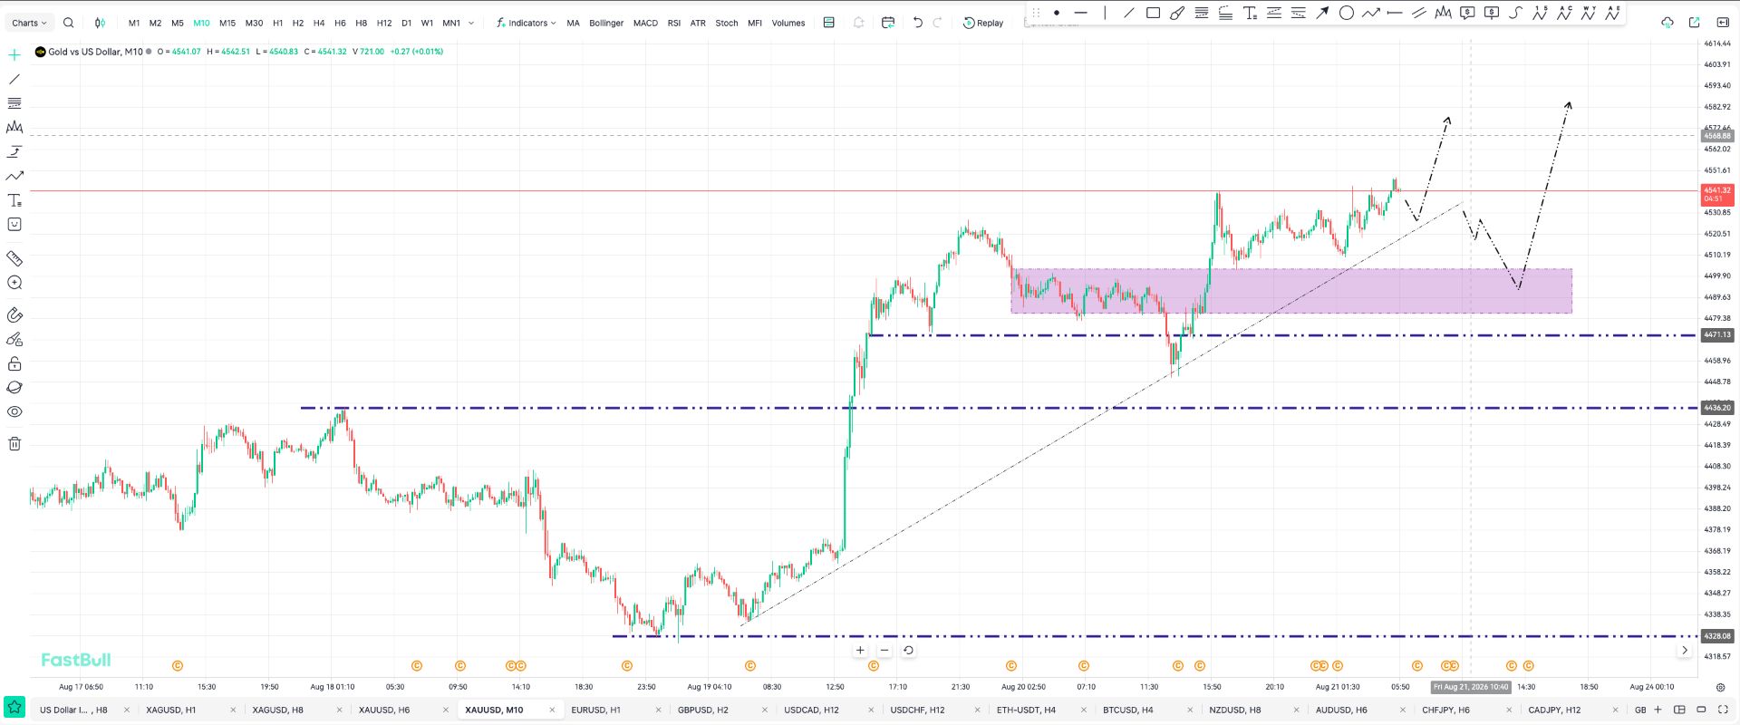Open time axis settings gear
The width and height of the screenshot is (1740, 725).
pyautogui.click(x=1720, y=687)
